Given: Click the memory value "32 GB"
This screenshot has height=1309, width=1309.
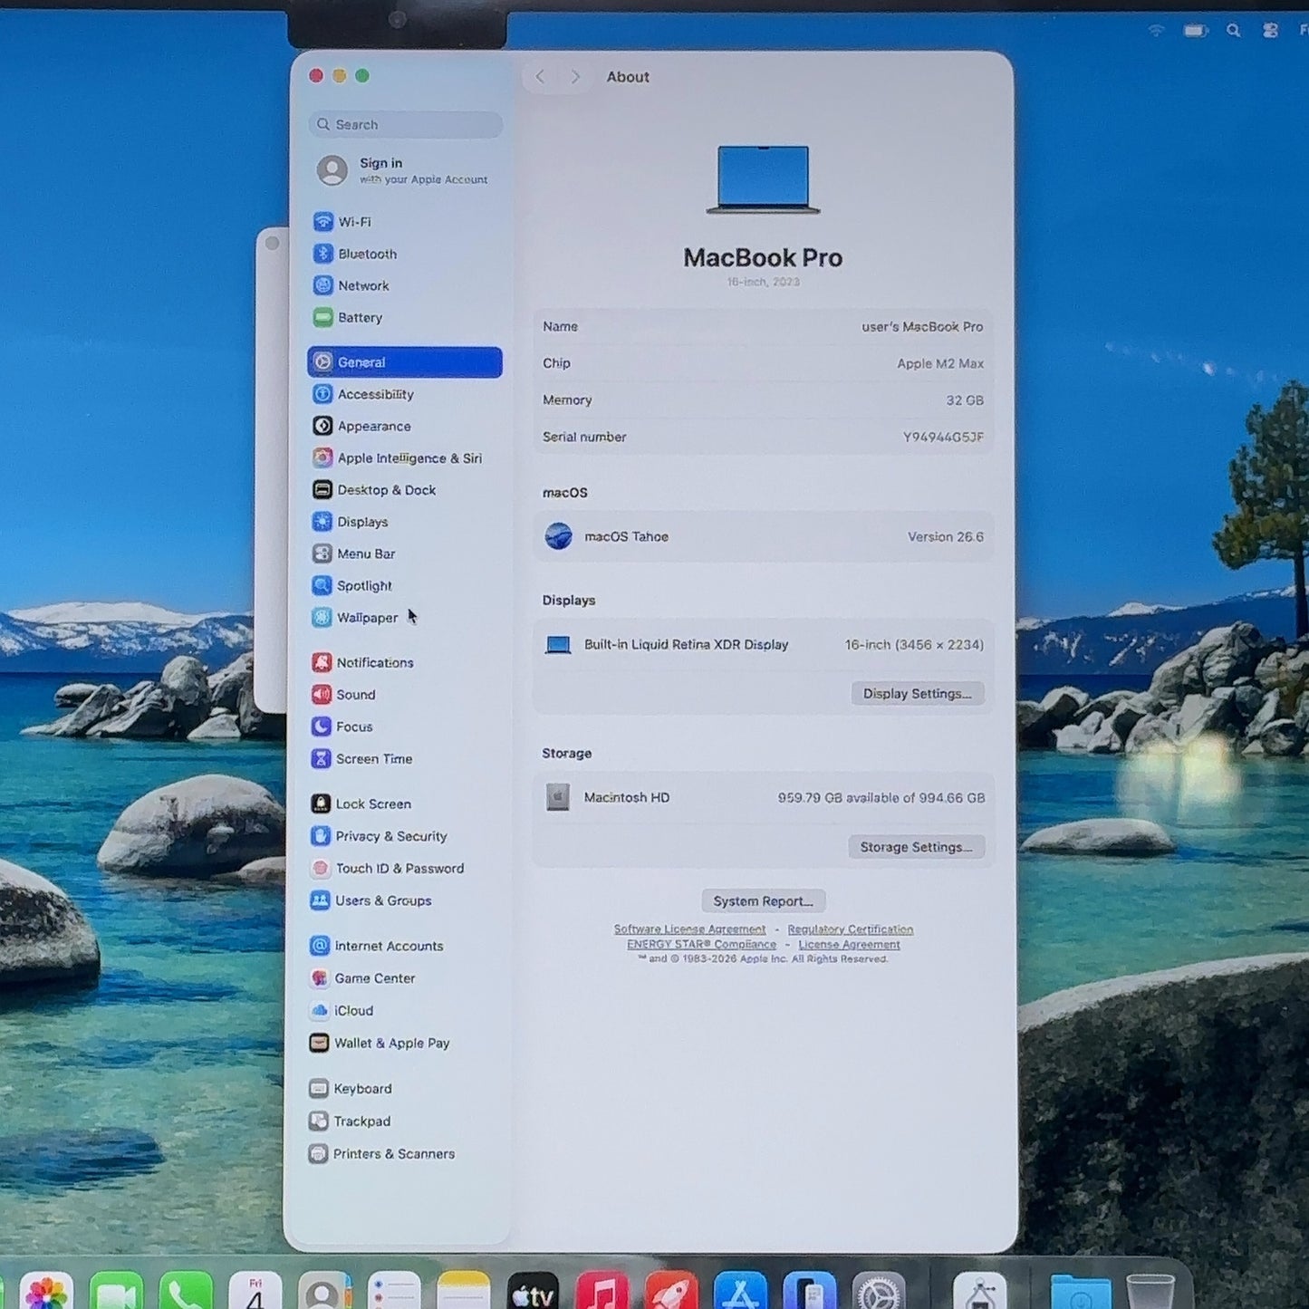Looking at the screenshot, I should [965, 400].
